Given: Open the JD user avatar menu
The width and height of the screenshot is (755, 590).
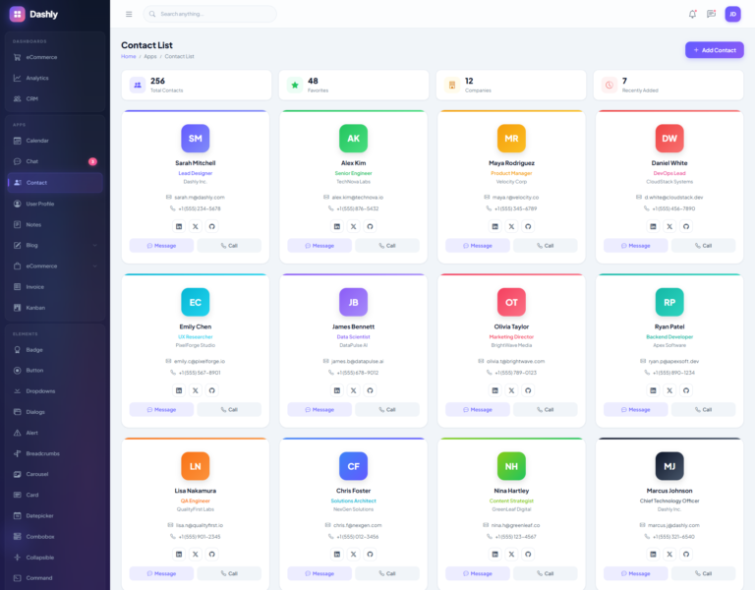Looking at the screenshot, I should 732,14.
